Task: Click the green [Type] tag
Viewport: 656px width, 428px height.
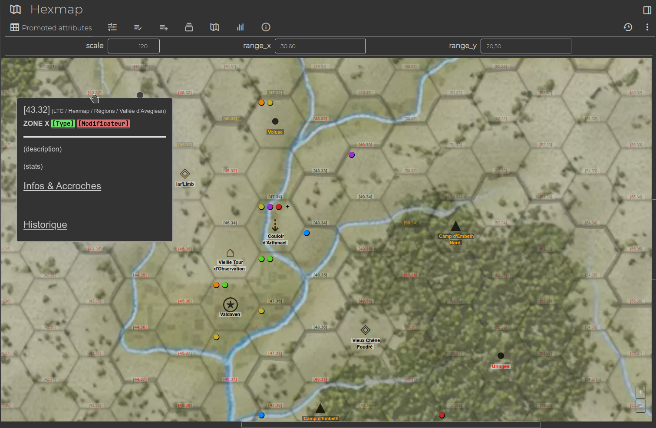Action: click(x=63, y=124)
